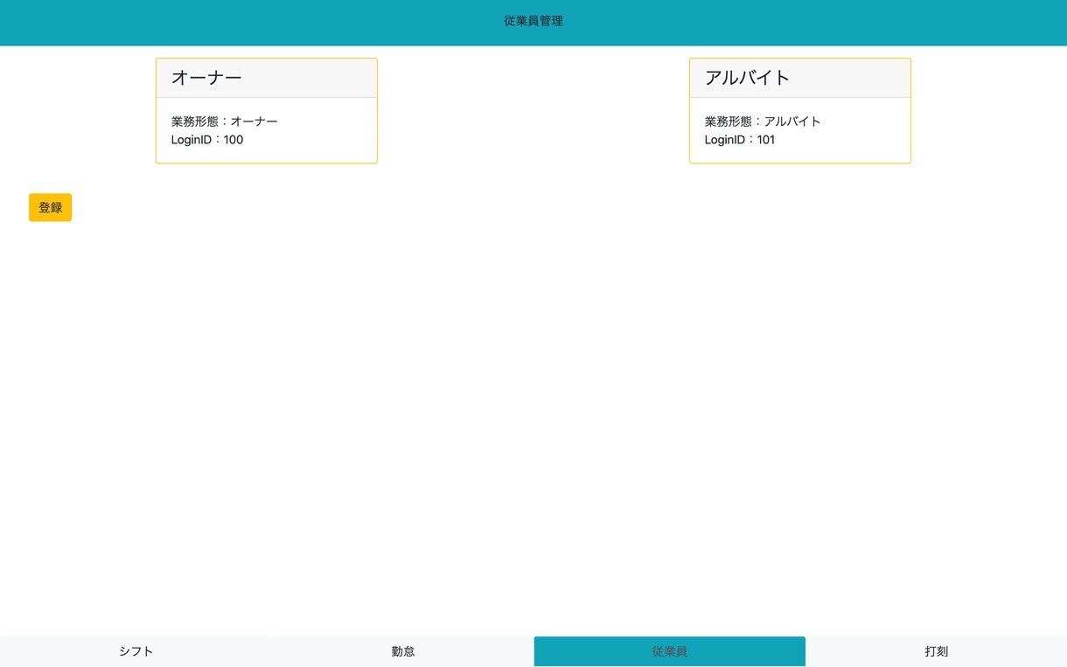Viewport: 1067px width, 667px height.
Task: Click the text LoginID：100
Action: (207, 140)
